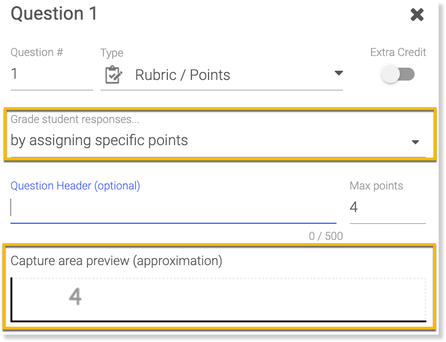Click "by assigning specific points" option text
This screenshot has height=342, width=446.
[100, 140]
